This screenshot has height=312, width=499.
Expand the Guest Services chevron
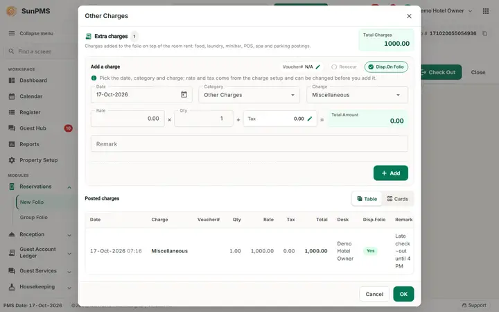click(x=69, y=272)
